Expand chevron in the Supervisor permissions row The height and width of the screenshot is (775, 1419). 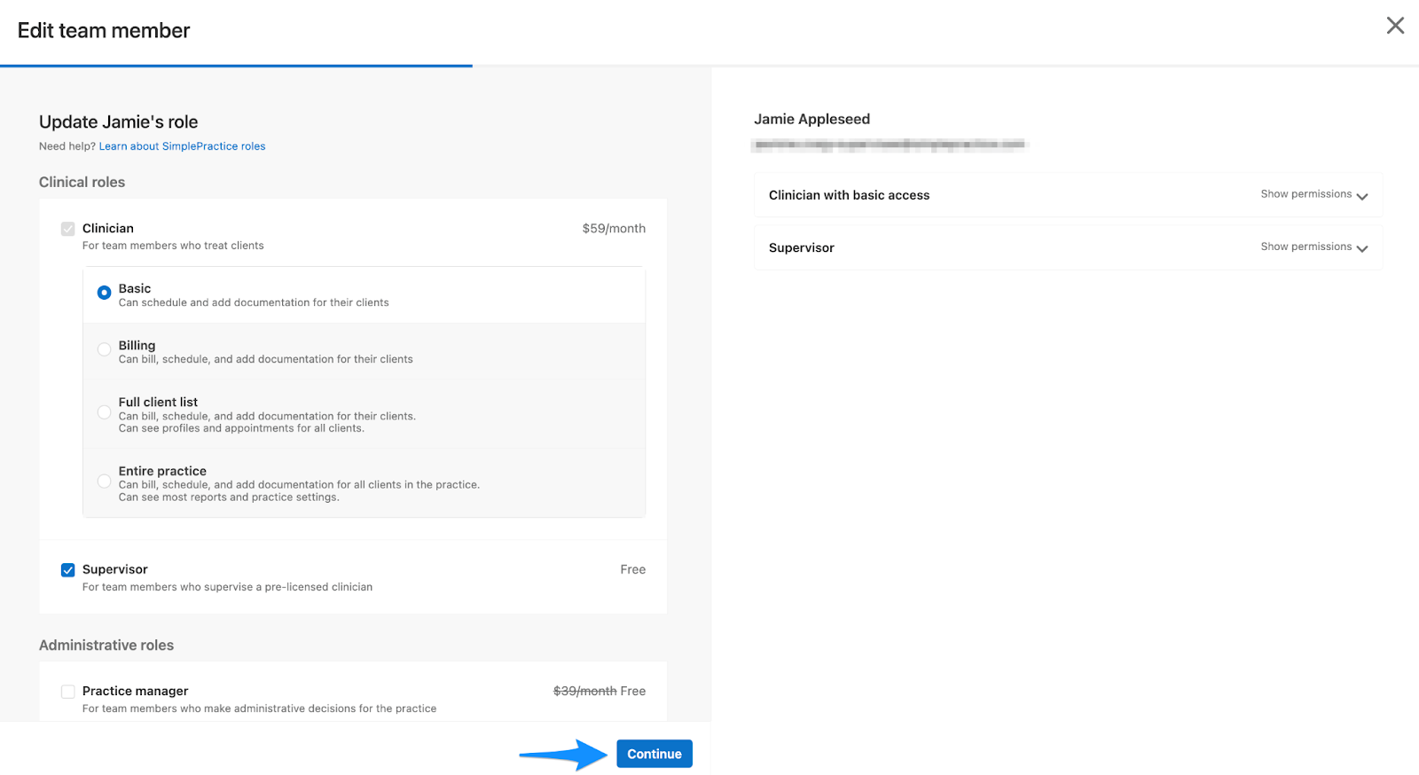point(1362,249)
